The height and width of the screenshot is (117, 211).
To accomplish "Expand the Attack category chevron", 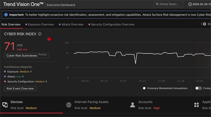I will click(23, 76).
